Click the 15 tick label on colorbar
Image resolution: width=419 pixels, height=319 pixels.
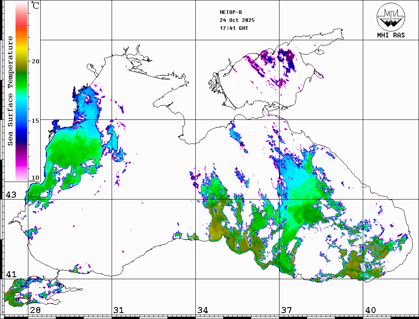point(36,120)
